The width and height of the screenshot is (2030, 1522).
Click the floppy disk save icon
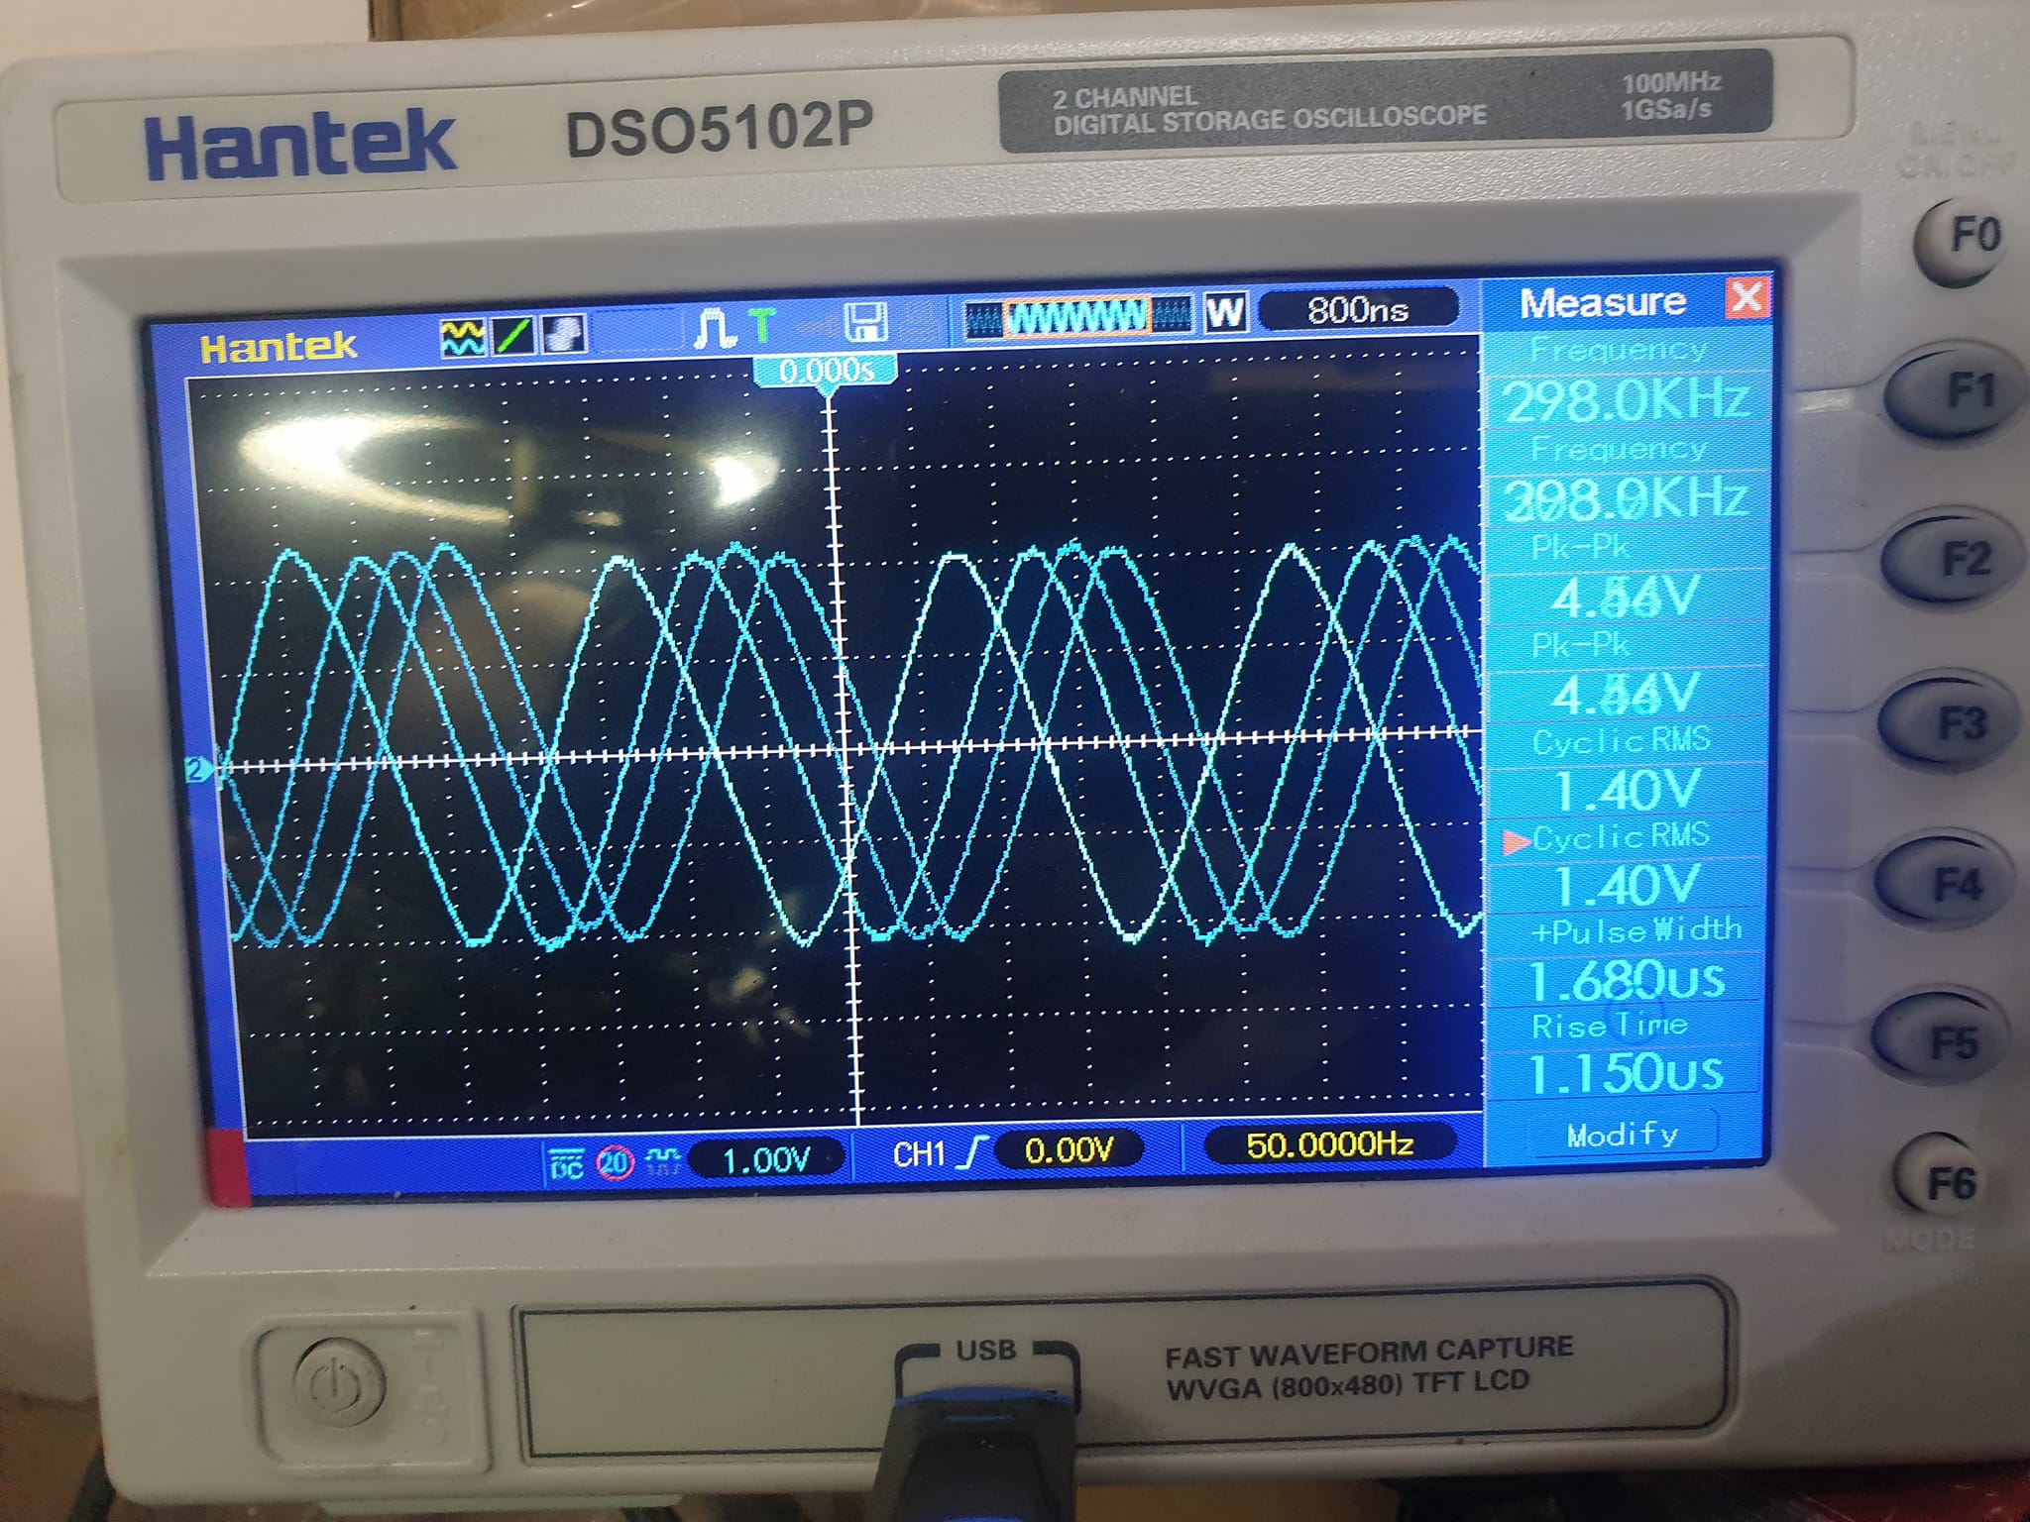click(864, 322)
